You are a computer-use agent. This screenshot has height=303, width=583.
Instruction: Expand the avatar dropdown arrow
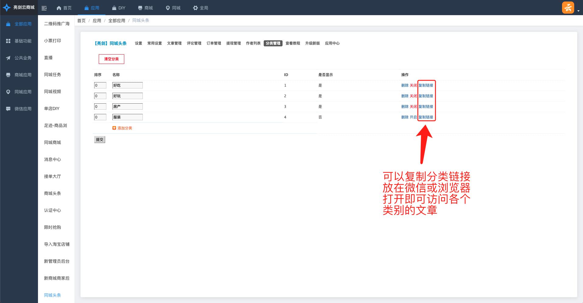click(x=578, y=11)
